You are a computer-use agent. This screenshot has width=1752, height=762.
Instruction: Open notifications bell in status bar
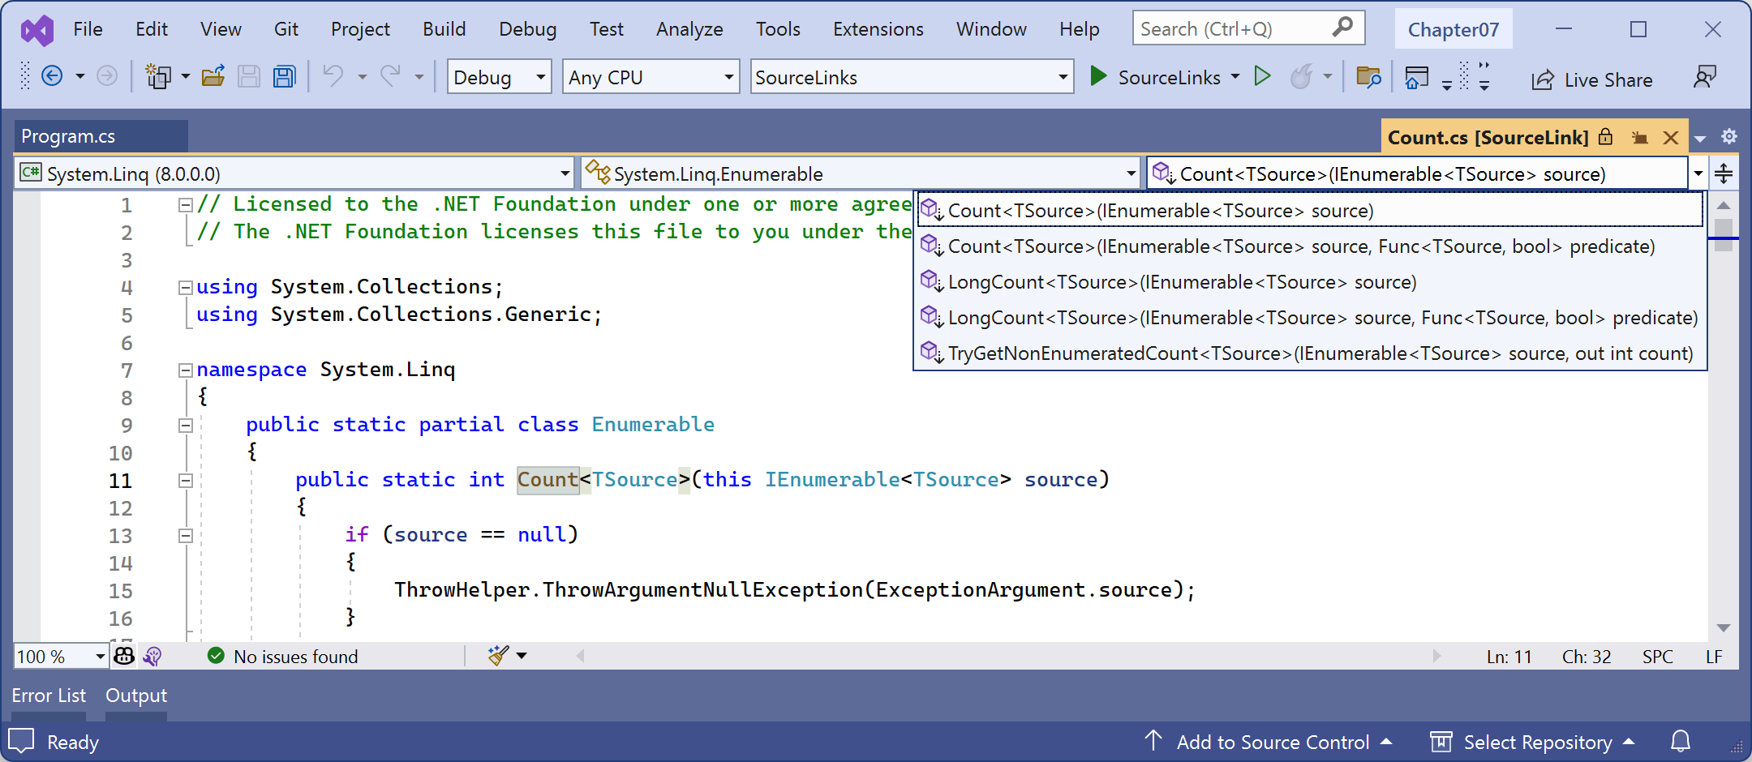click(1681, 741)
